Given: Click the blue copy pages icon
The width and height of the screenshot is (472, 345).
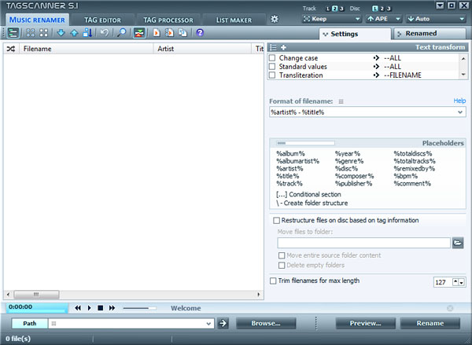Looking at the screenshot, I should click(183, 32).
